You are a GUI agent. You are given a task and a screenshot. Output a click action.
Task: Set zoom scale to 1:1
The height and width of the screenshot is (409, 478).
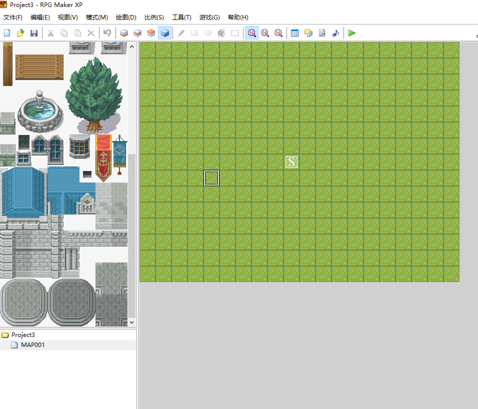point(251,33)
